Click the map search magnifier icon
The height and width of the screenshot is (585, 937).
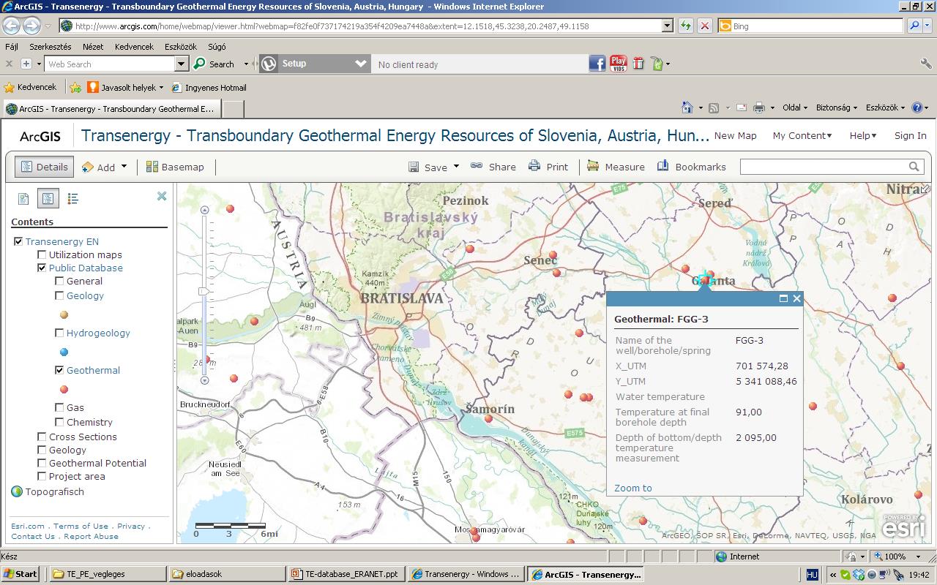click(x=914, y=167)
